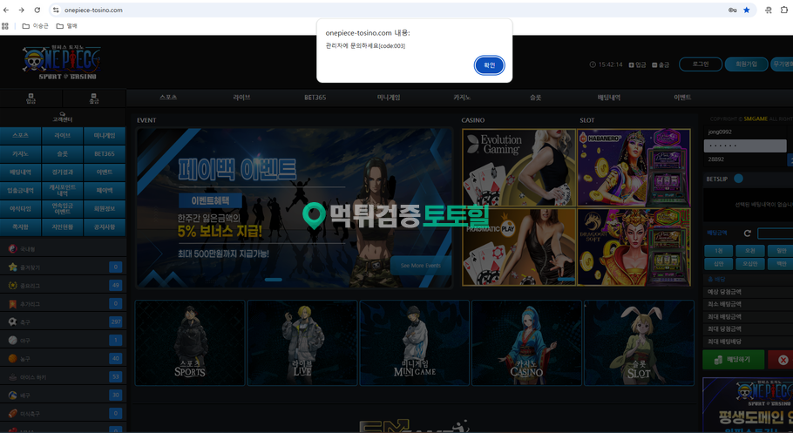The height and width of the screenshot is (433, 793).
Task: Reload the page with browser refresh icon
Action: point(37,10)
